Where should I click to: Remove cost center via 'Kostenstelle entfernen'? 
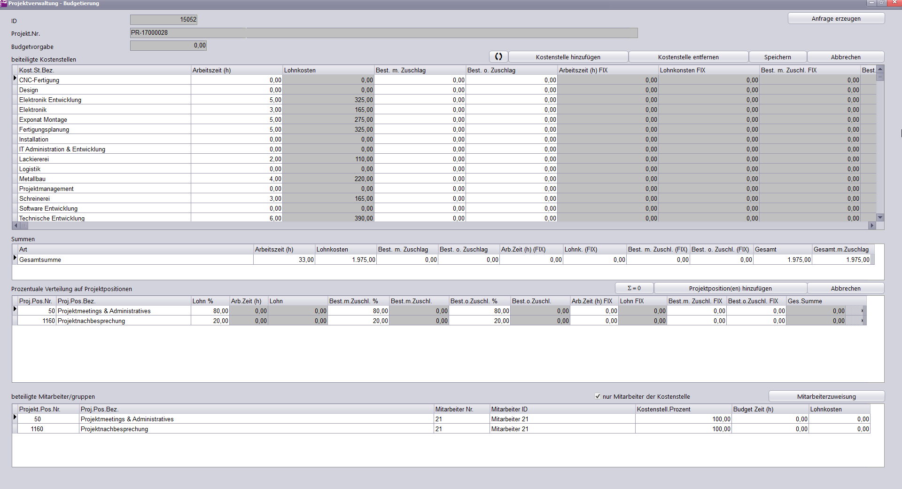pos(688,57)
